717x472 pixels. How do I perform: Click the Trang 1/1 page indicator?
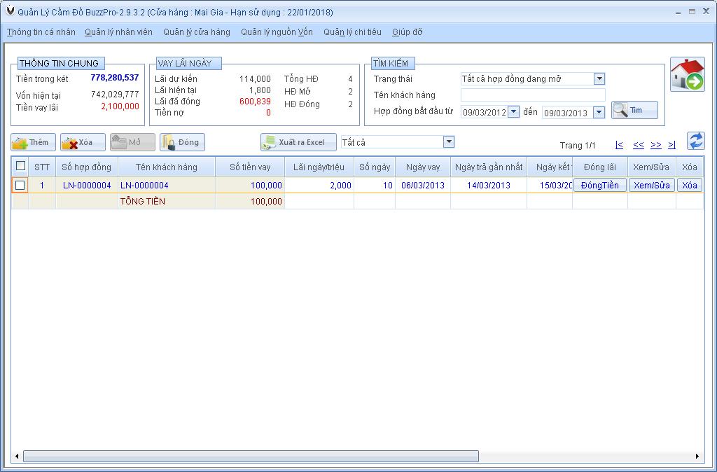pyautogui.click(x=578, y=146)
